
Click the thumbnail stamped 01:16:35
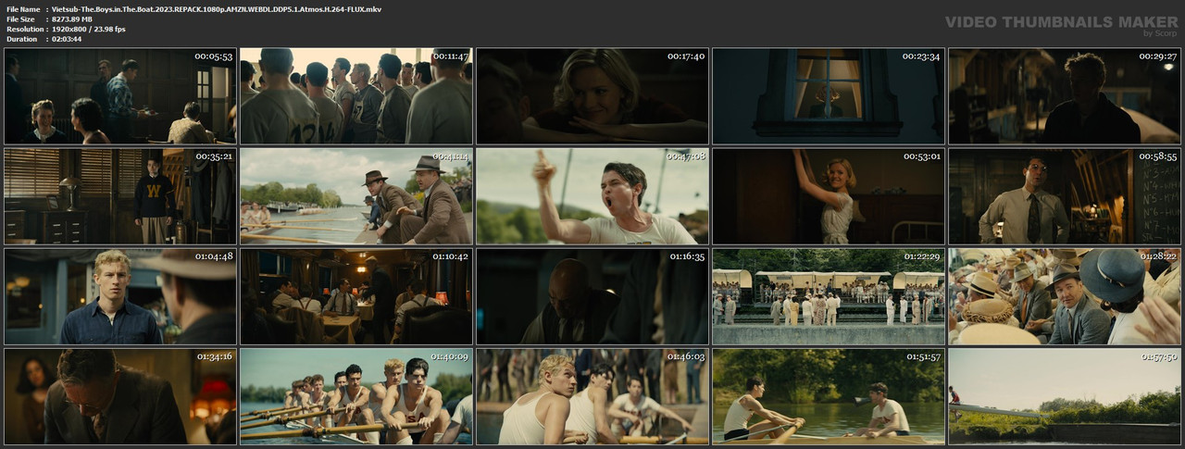tap(592, 296)
